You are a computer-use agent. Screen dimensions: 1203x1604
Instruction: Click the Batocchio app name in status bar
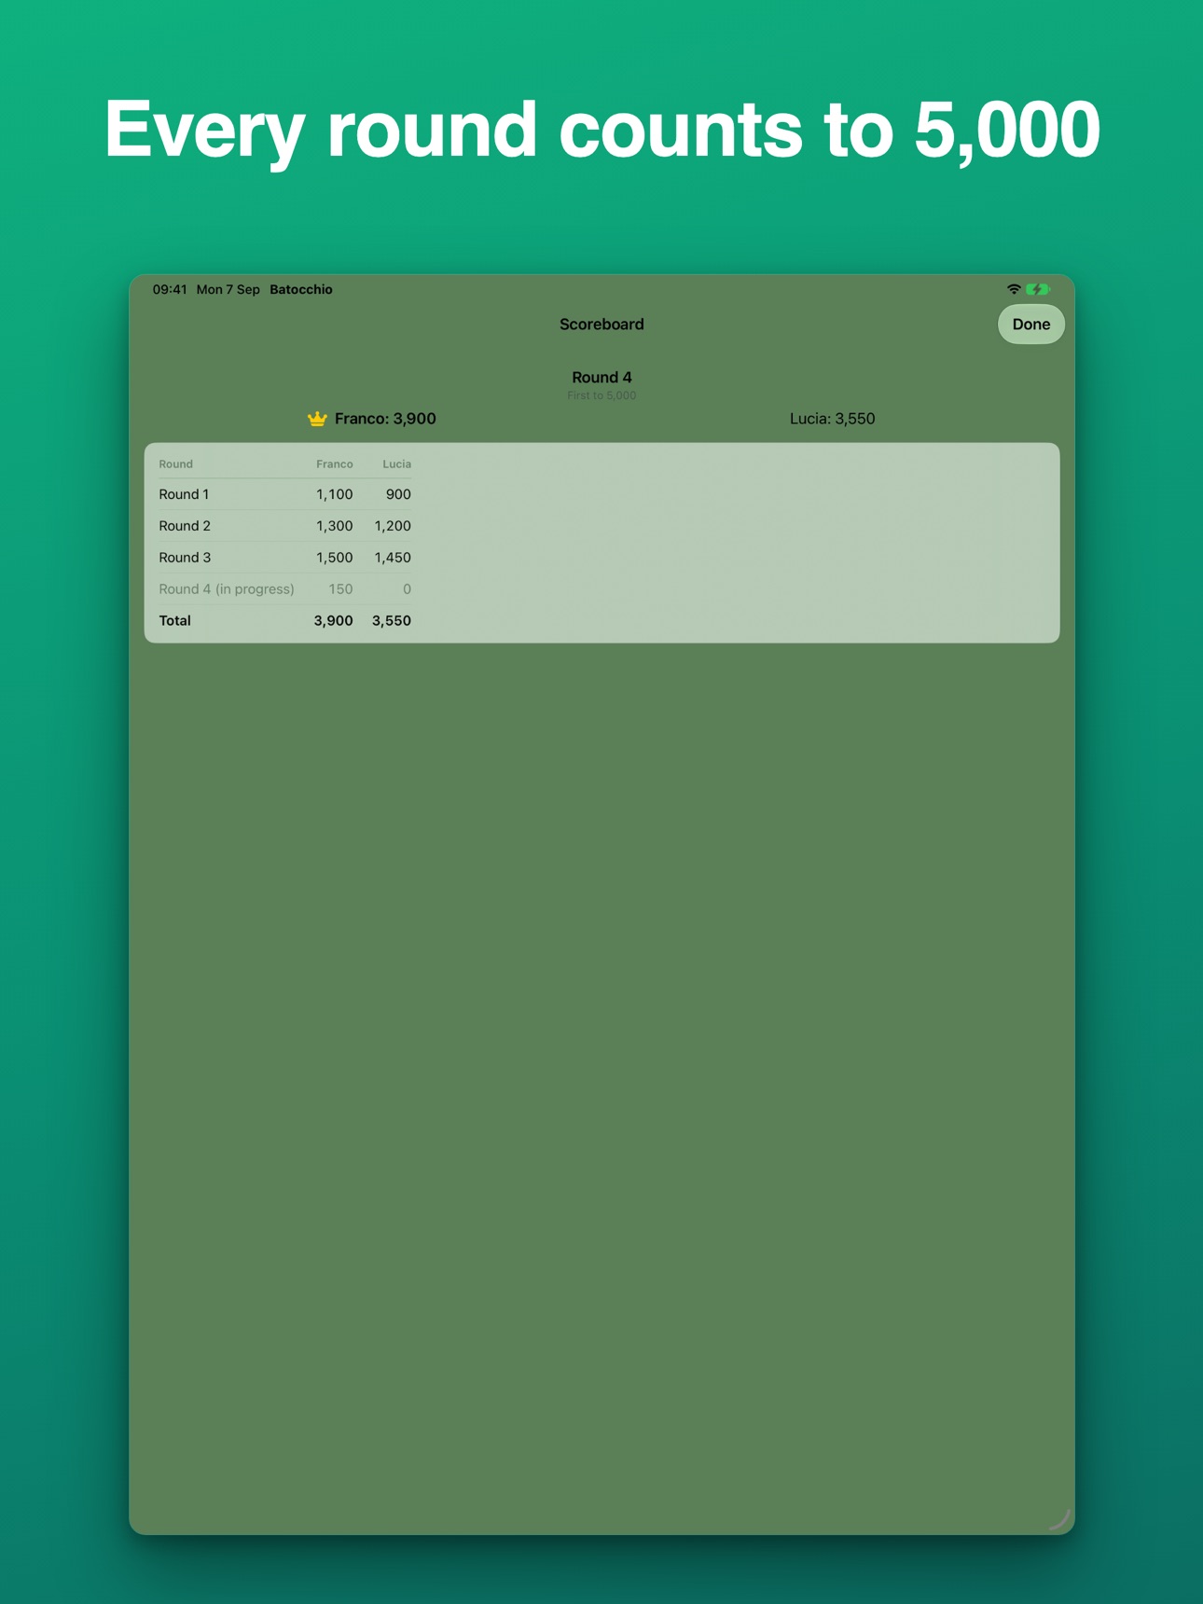pyautogui.click(x=301, y=289)
